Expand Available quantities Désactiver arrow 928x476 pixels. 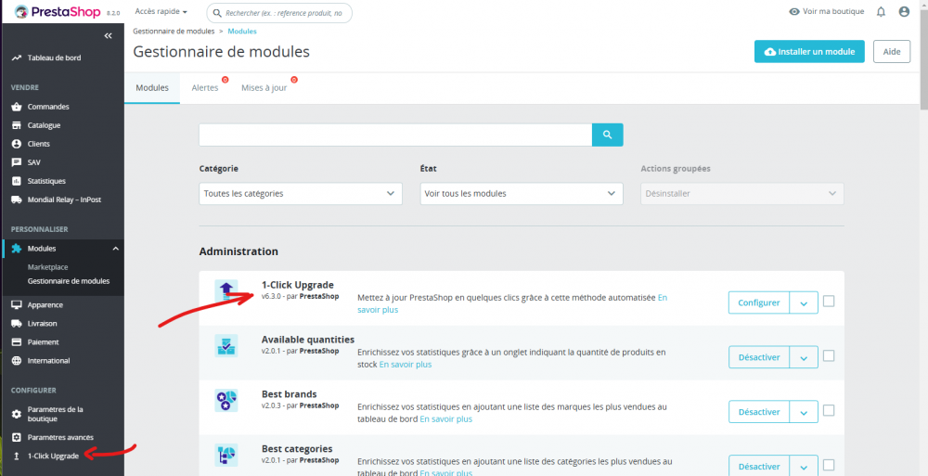[804, 357]
